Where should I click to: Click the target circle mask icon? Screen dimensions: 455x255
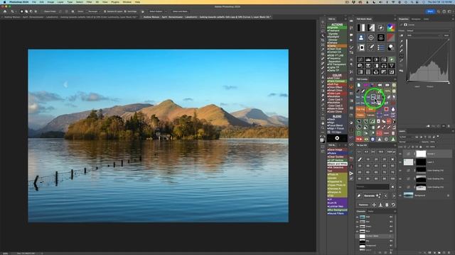point(371,38)
